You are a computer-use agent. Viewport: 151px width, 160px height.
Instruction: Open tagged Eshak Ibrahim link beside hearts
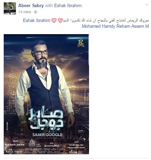(37, 21)
